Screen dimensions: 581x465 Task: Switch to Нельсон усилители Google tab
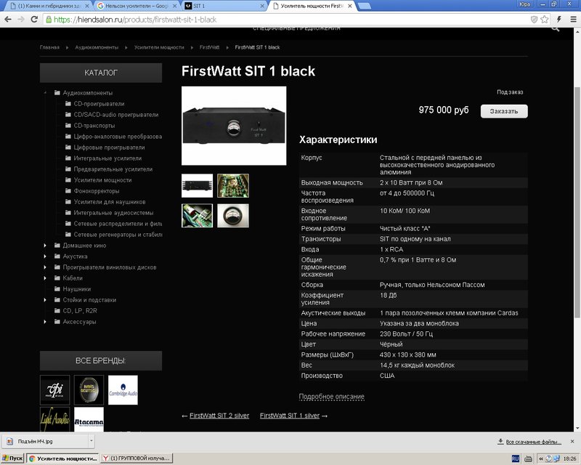click(x=136, y=6)
